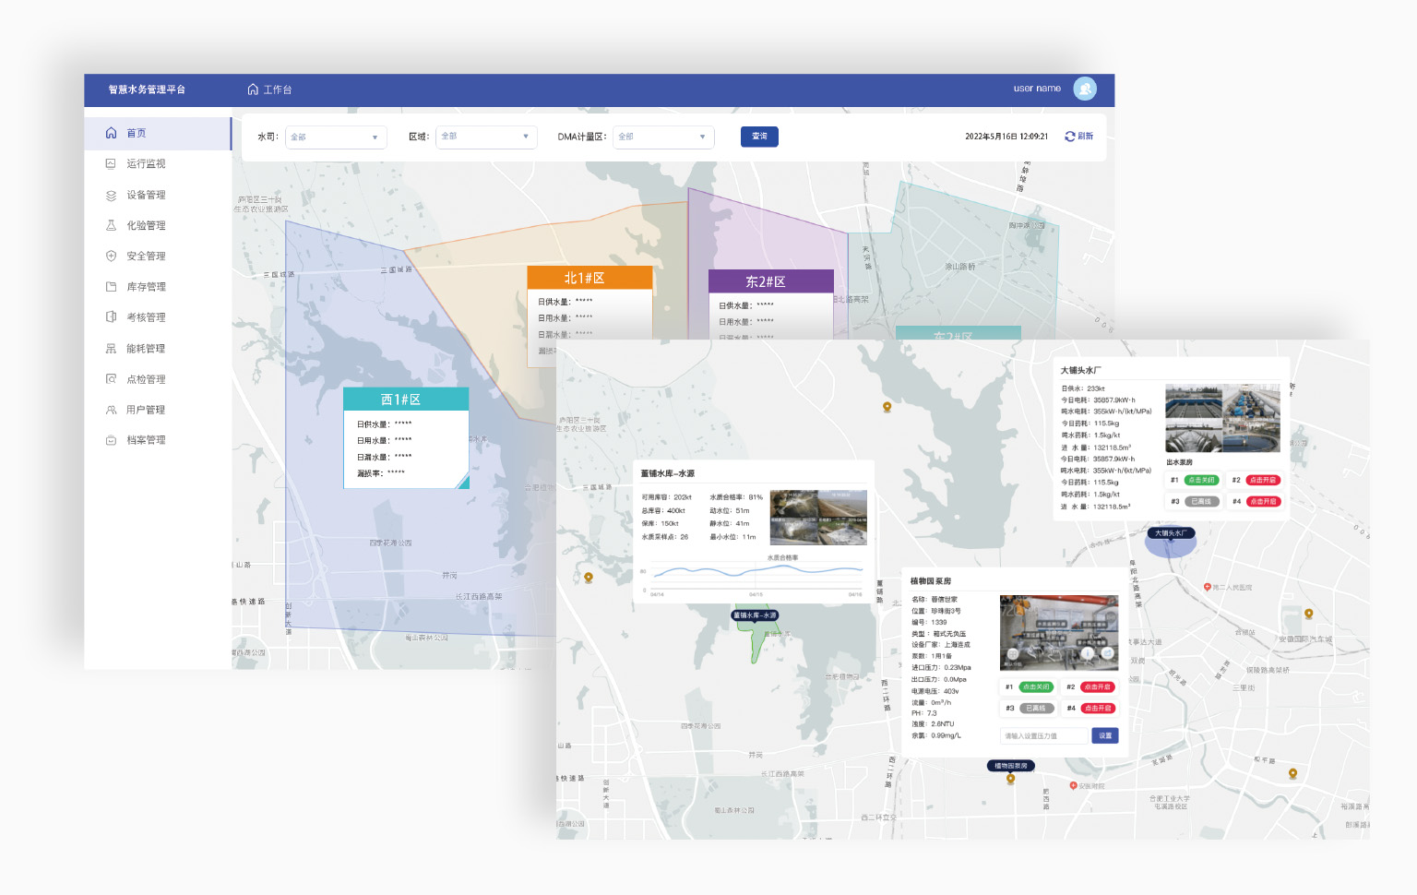Open 用户管理 people icon in sidebar
1417x895 pixels.
(111, 410)
